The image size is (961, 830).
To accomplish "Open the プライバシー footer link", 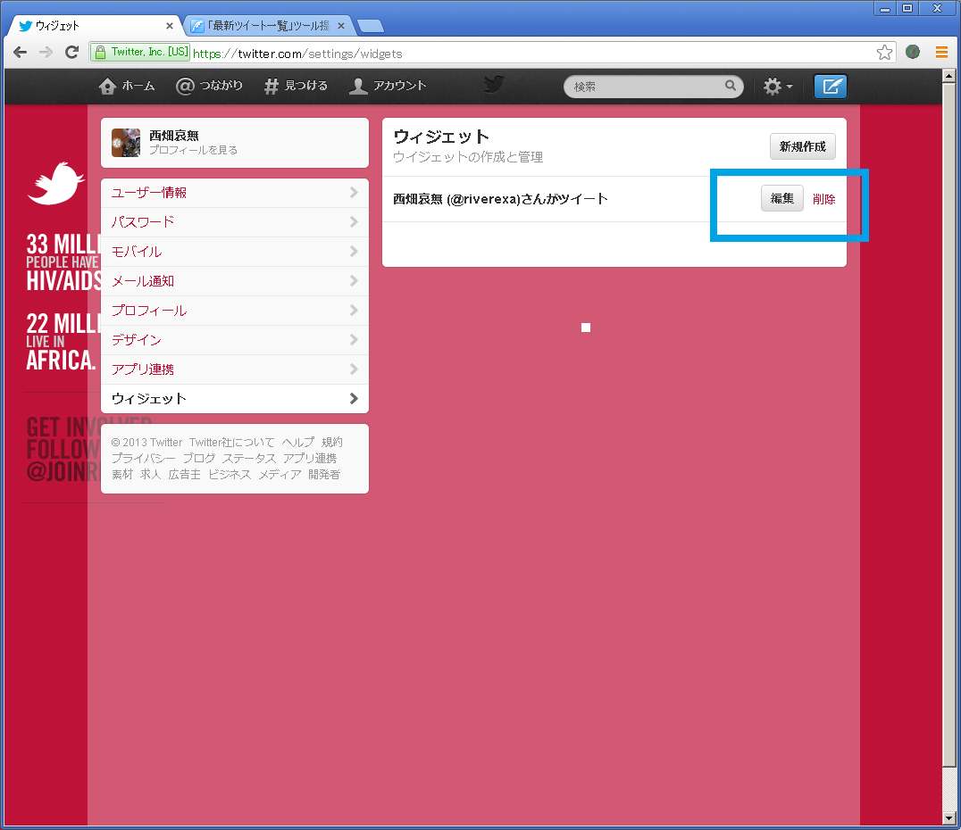I will [x=143, y=458].
